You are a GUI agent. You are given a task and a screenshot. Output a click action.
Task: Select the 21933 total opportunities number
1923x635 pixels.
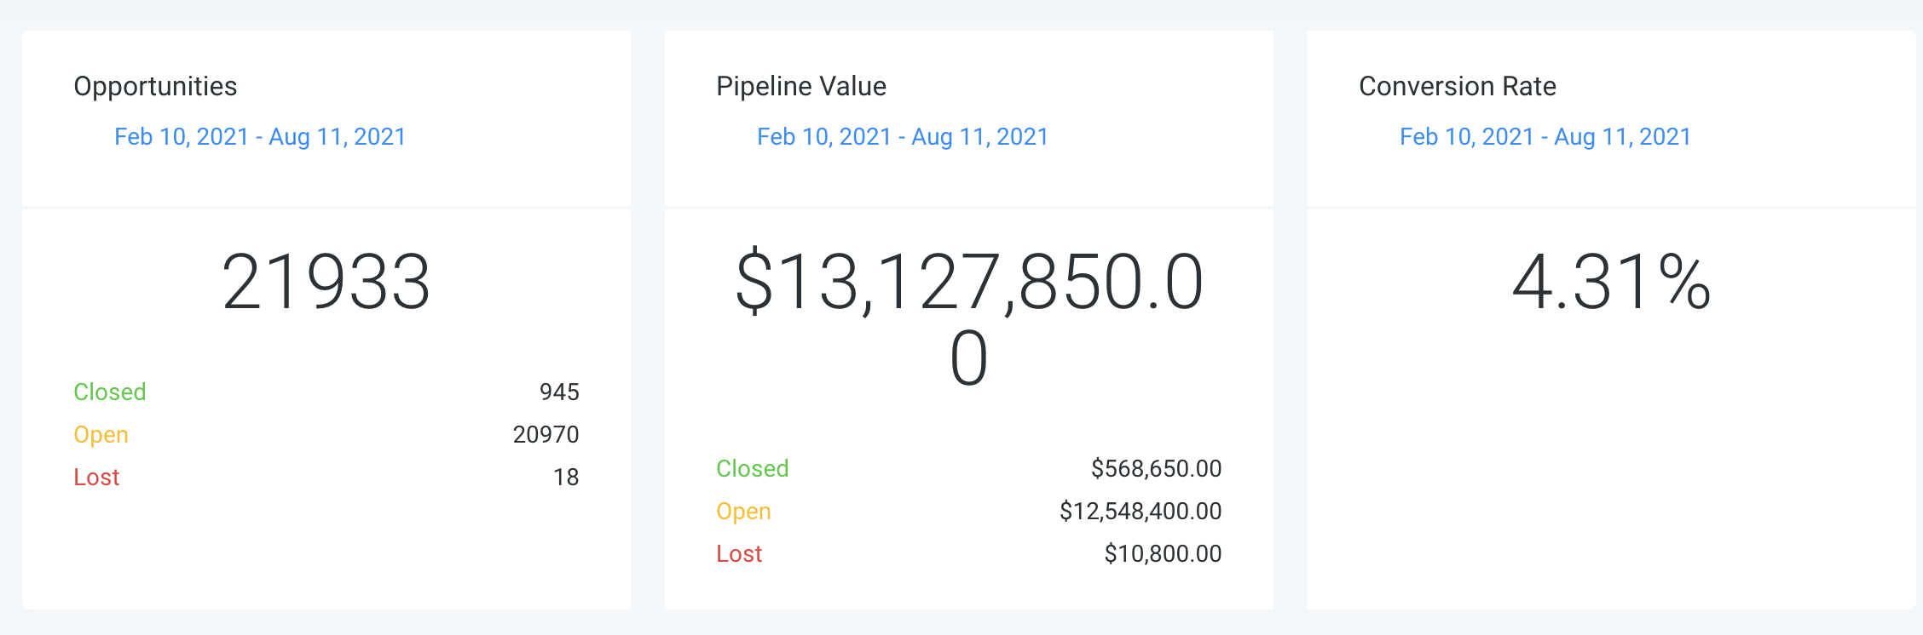coord(326,282)
